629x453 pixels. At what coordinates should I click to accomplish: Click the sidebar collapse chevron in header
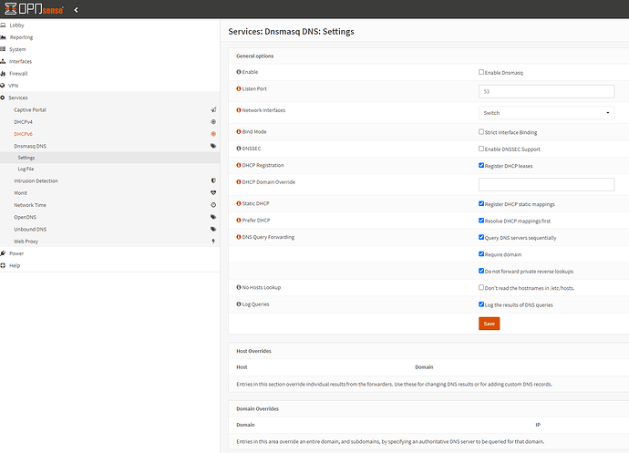pyautogui.click(x=75, y=9)
